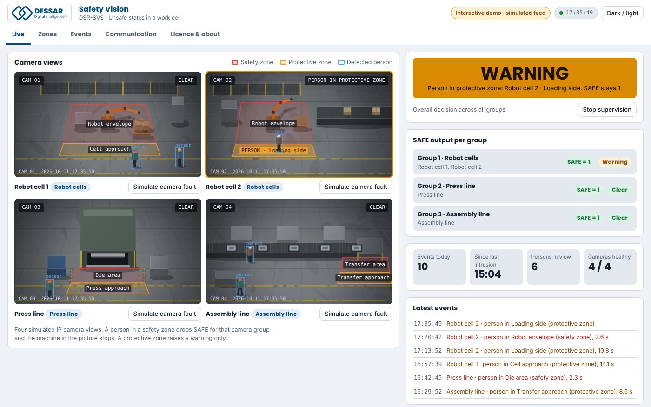
Task: Click the Overall decision across all groups text
Action: [459, 110]
